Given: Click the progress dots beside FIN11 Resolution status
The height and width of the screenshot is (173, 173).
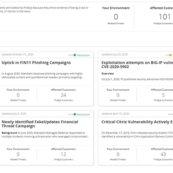Looking at the screenshot, I should pos(71,55).
